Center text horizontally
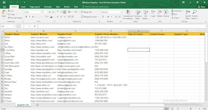The width and height of the screenshot is (208, 110). [x=61, y=17]
